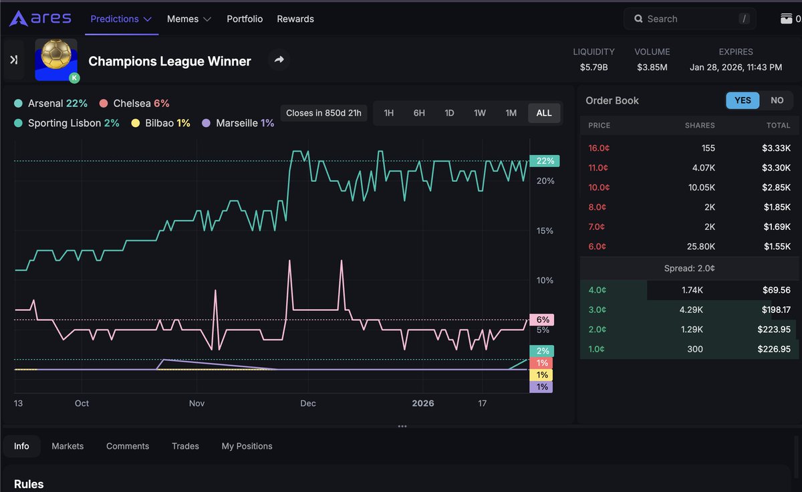Click the VOLUME $3.85M stat

(652, 59)
